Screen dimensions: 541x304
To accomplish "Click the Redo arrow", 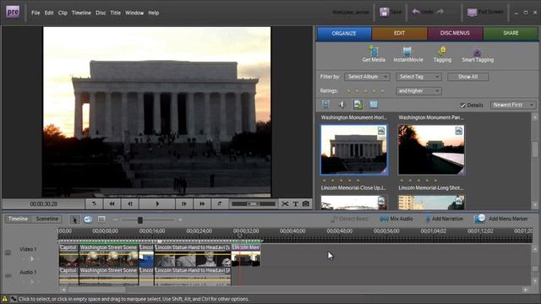I will pos(440,12).
